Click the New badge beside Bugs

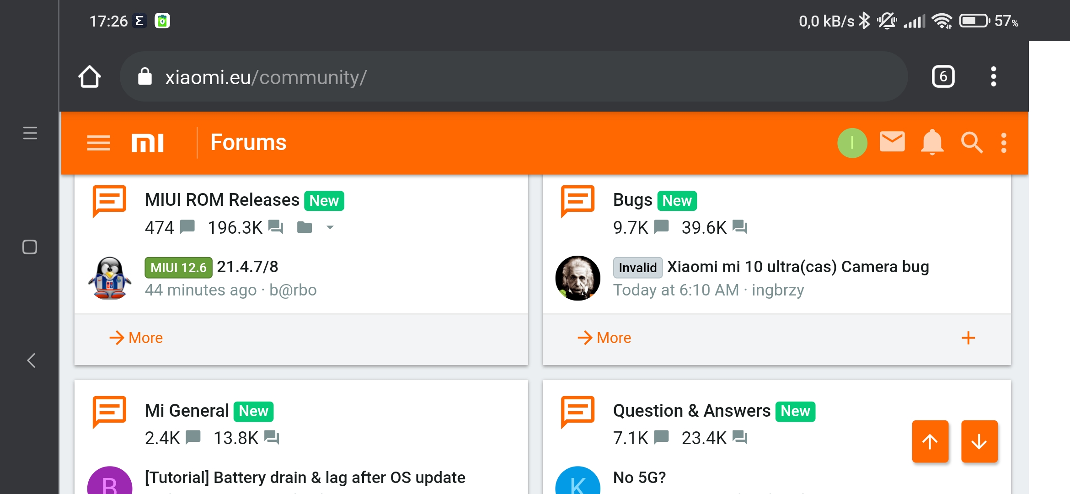[677, 201]
